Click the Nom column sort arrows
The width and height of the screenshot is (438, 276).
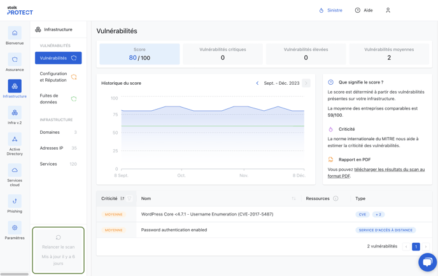293,198
